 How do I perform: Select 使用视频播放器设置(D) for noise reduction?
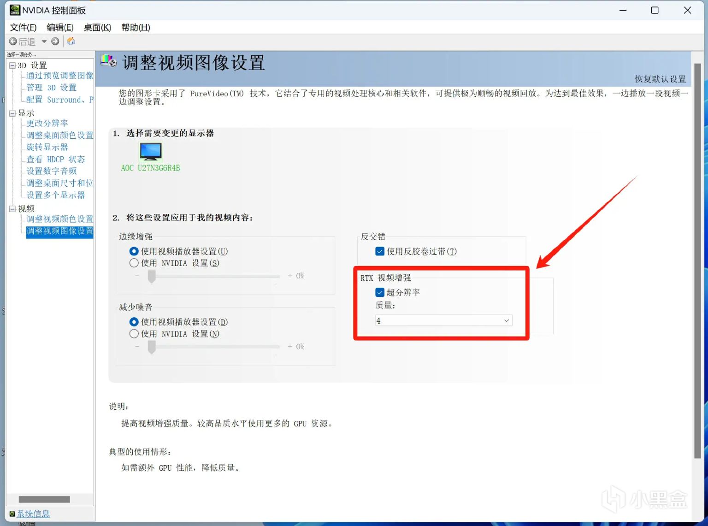(x=179, y=322)
